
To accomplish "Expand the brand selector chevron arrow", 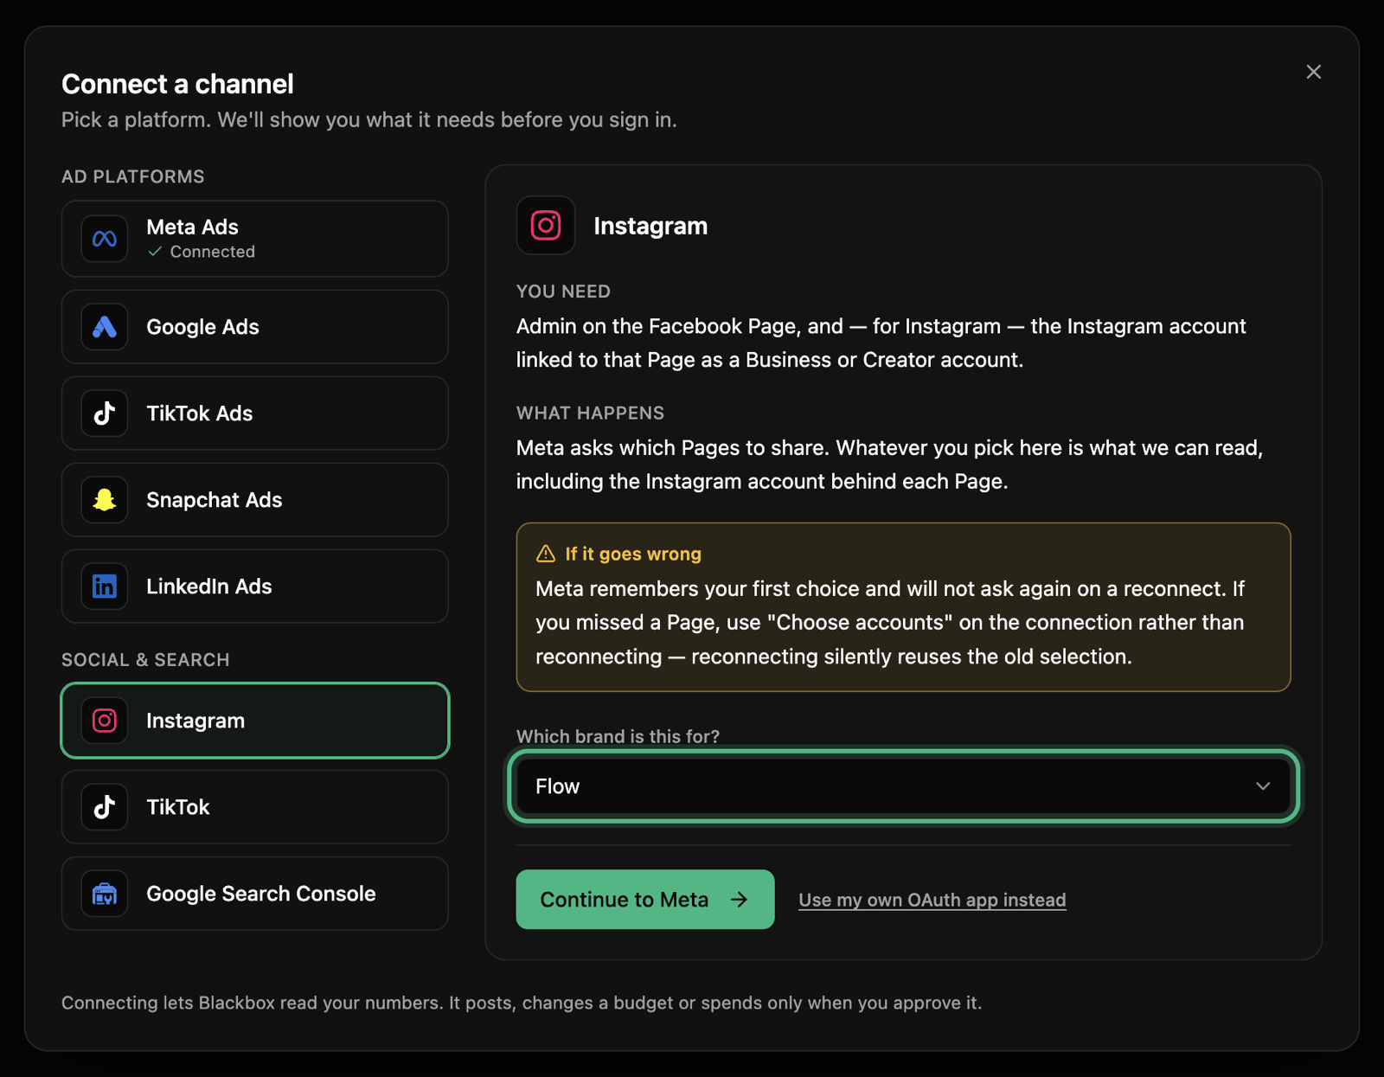I will click(x=1263, y=786).
